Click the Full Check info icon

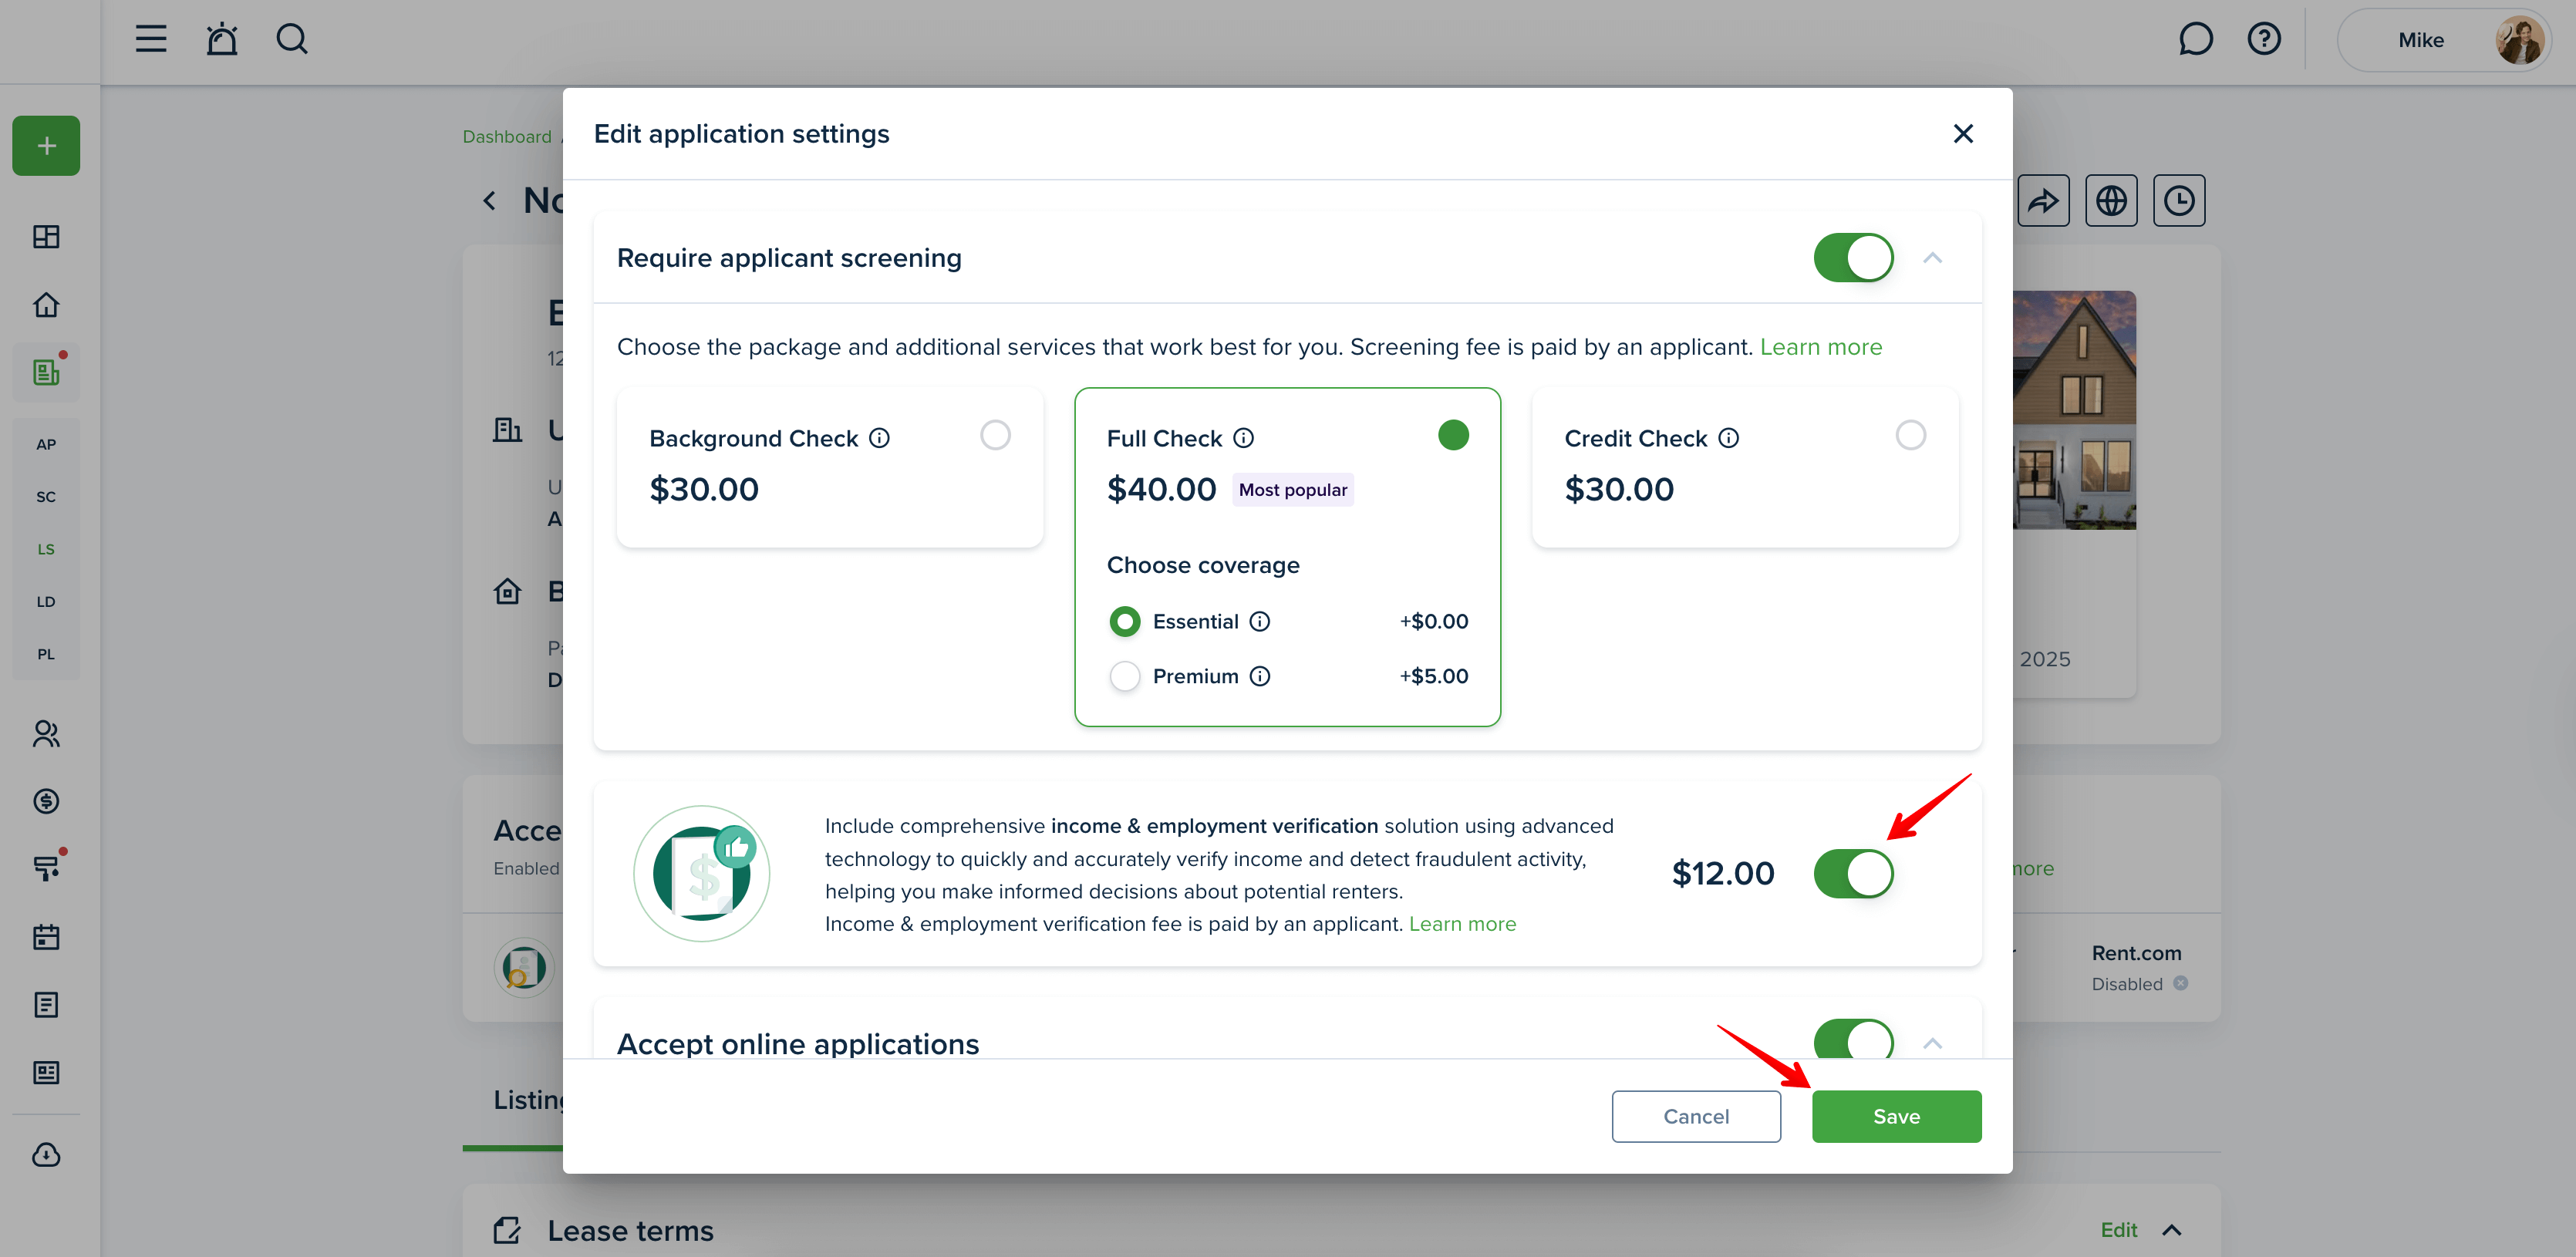[x=1243, y=438]
